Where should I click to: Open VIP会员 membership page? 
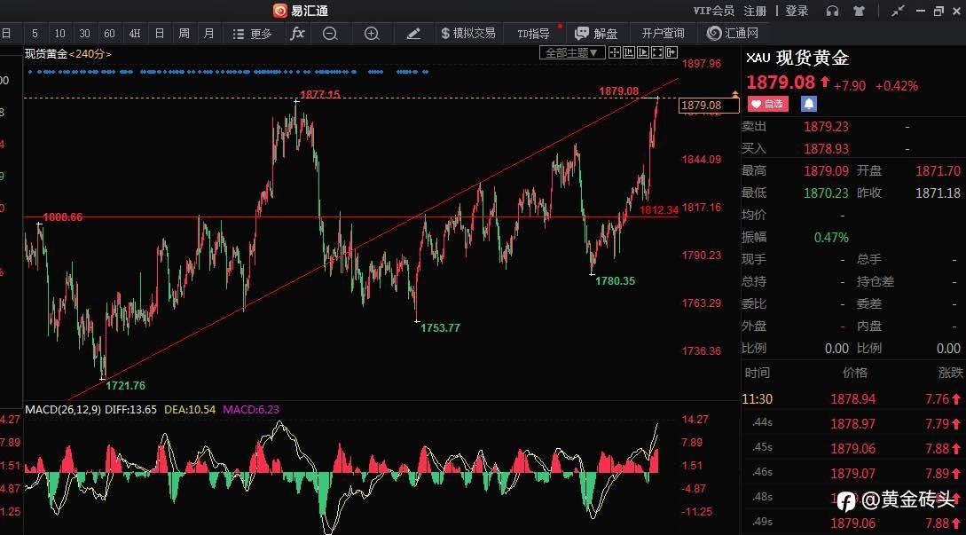click(713, 11)
